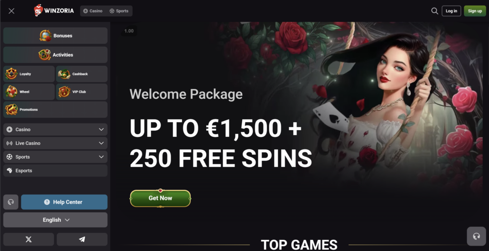This screenshot has height=251, width=489.
Task: Expand the Live Casino section
Action: 55,143
